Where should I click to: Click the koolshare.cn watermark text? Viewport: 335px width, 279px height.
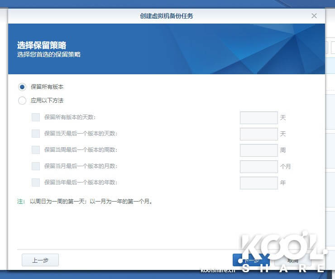point(218,270)
